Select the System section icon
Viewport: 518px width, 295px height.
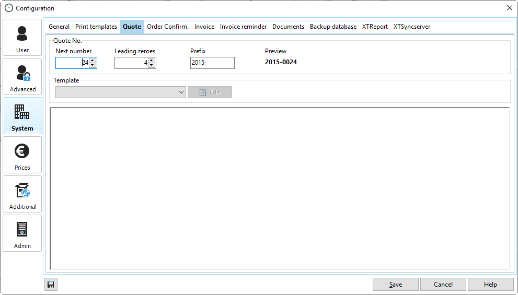tap(22, 116)
